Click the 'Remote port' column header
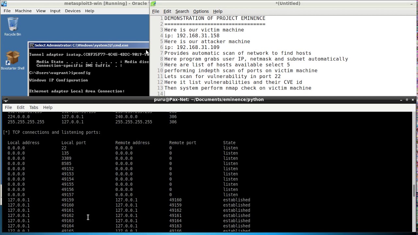Image resolution: width=418 pixels, height=235 pixels. (183, 143)
